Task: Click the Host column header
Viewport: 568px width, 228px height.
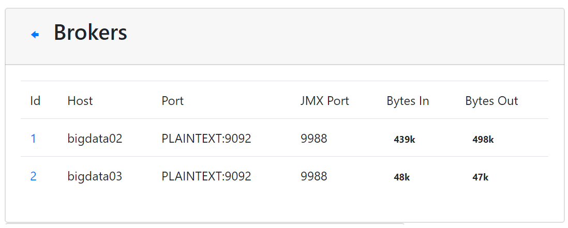Action: click(x=80, y=101)
